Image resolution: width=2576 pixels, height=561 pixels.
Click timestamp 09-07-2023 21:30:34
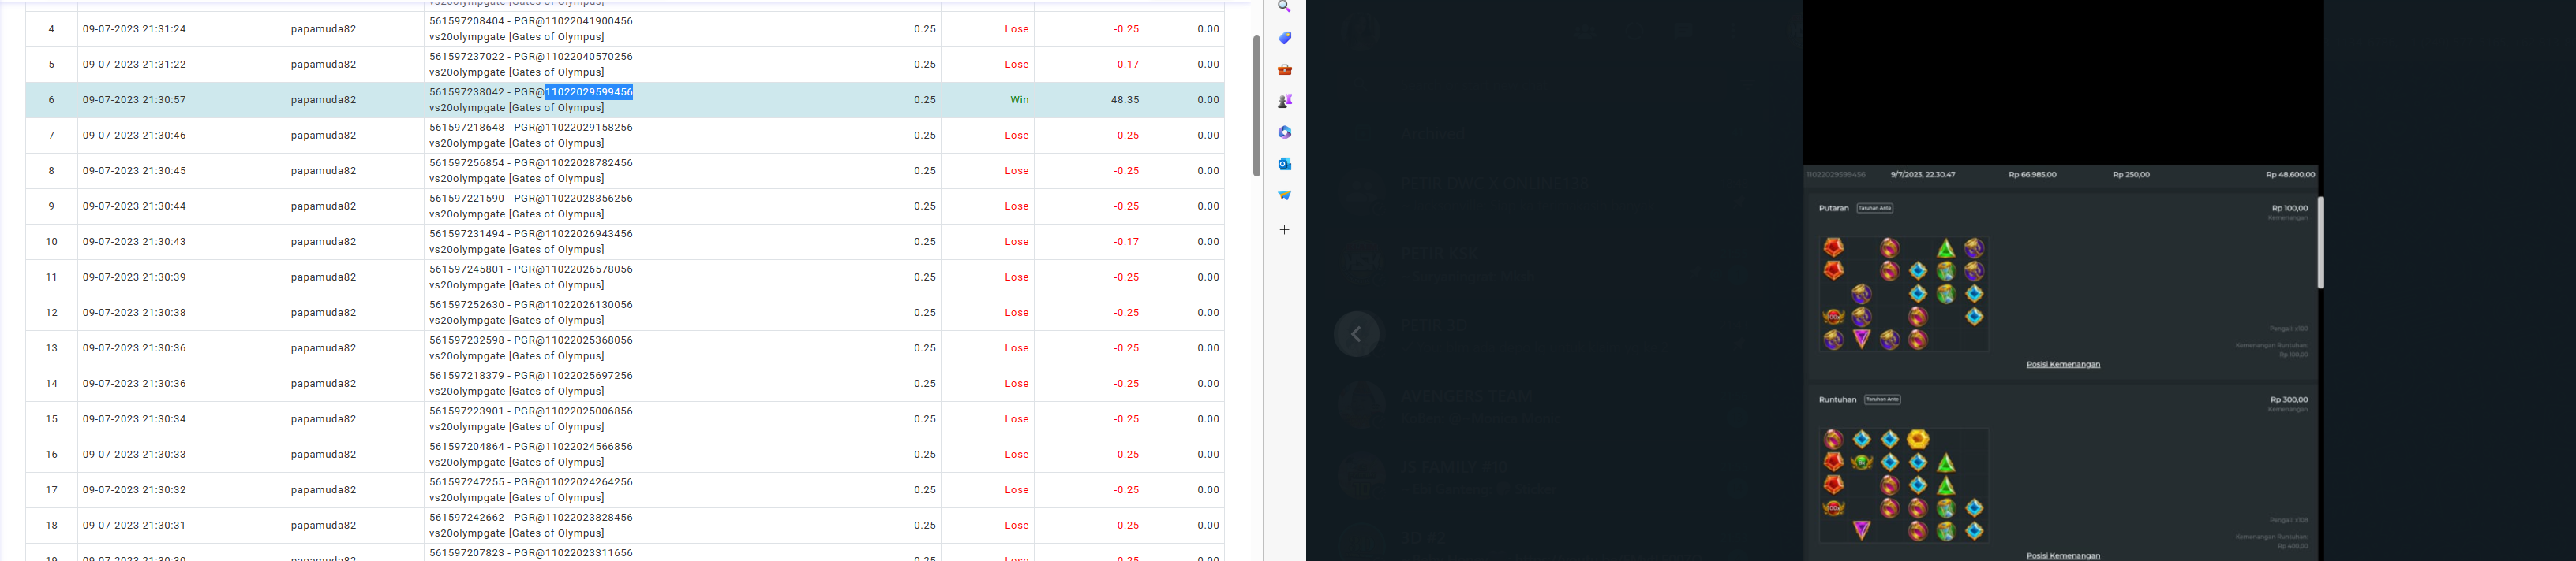point(134,418)
